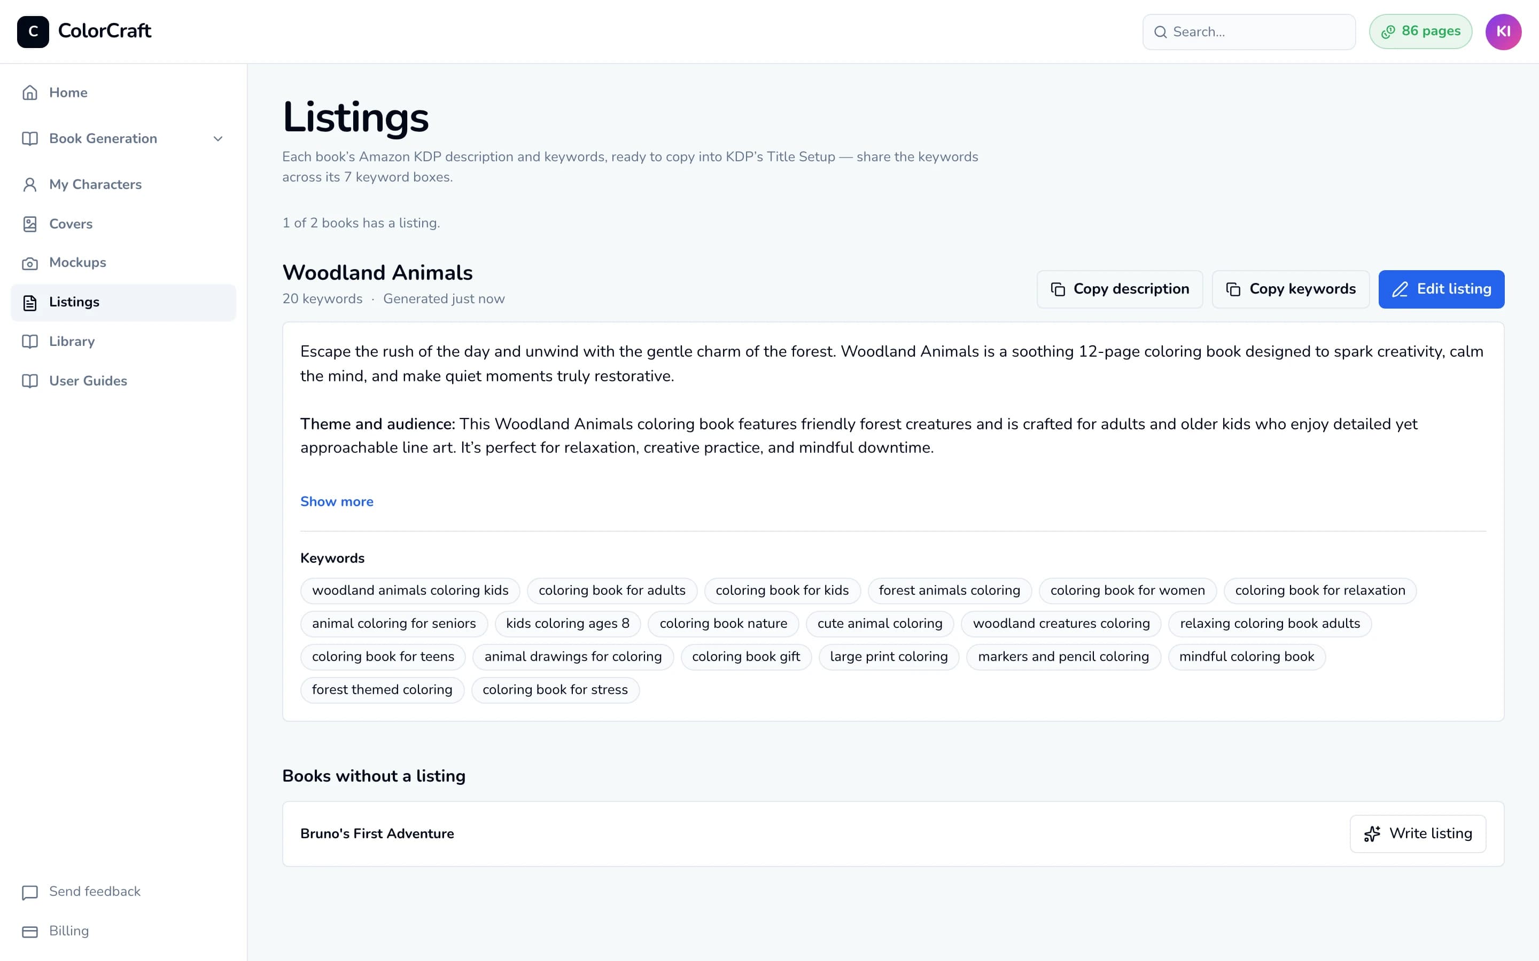Click the 86 pages credits badge
This screenshot has height=961, width=1539.
(x=1421, y=32)
